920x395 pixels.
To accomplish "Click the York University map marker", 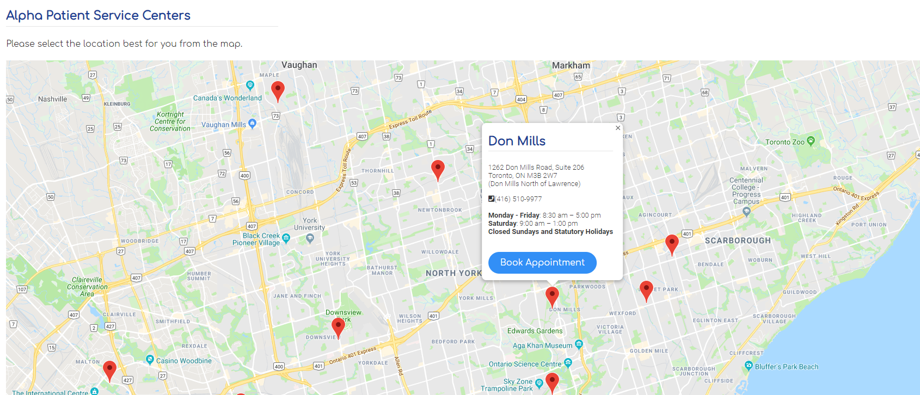I will coord(310,238).
